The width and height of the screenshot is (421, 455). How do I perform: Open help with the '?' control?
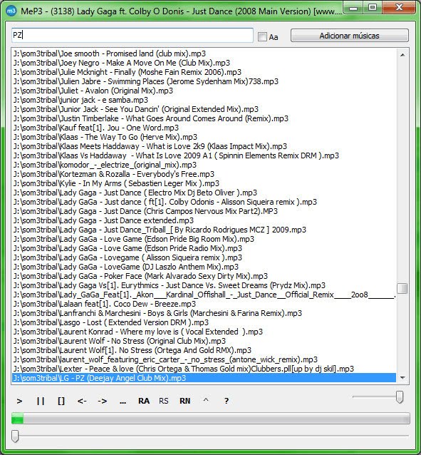(227, 401)
